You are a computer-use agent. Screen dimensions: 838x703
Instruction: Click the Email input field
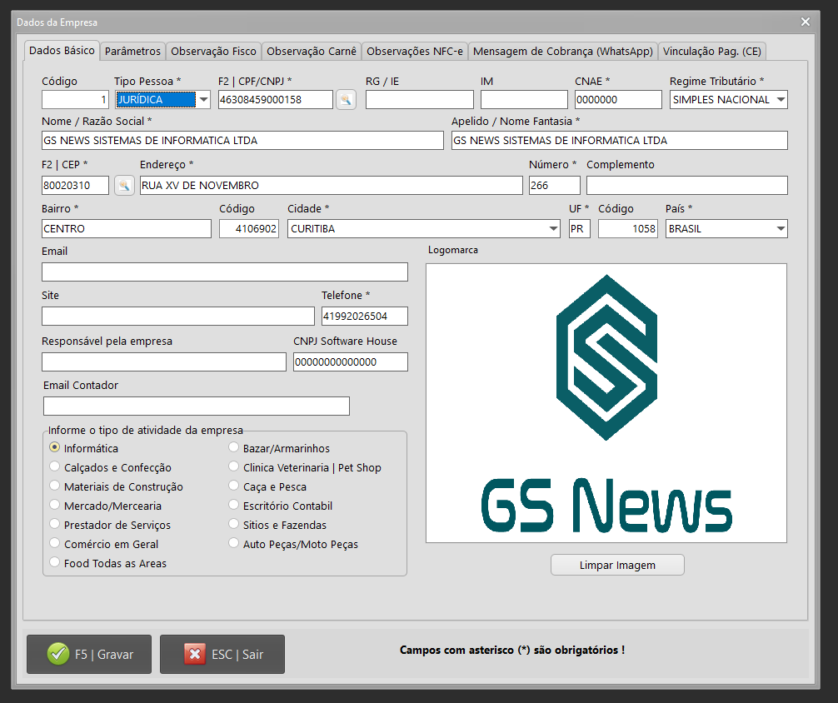[x=224, y=272]
